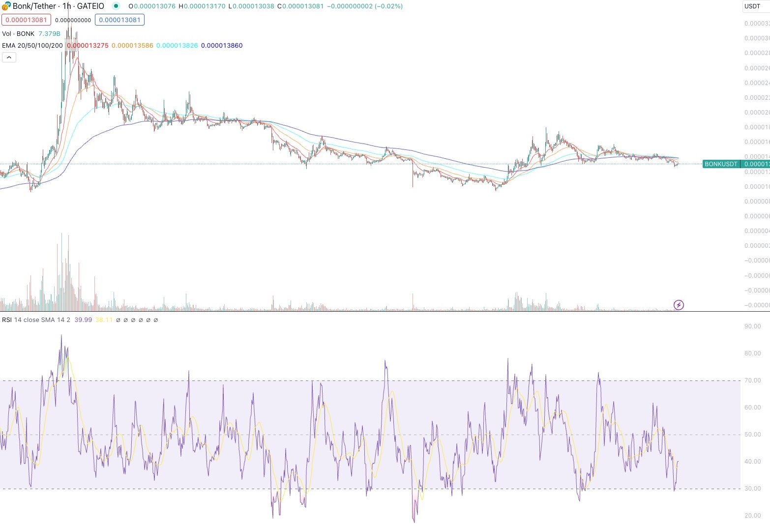
Task: Collapse the indicator legend with the chevron
Action: coord(9,58)
